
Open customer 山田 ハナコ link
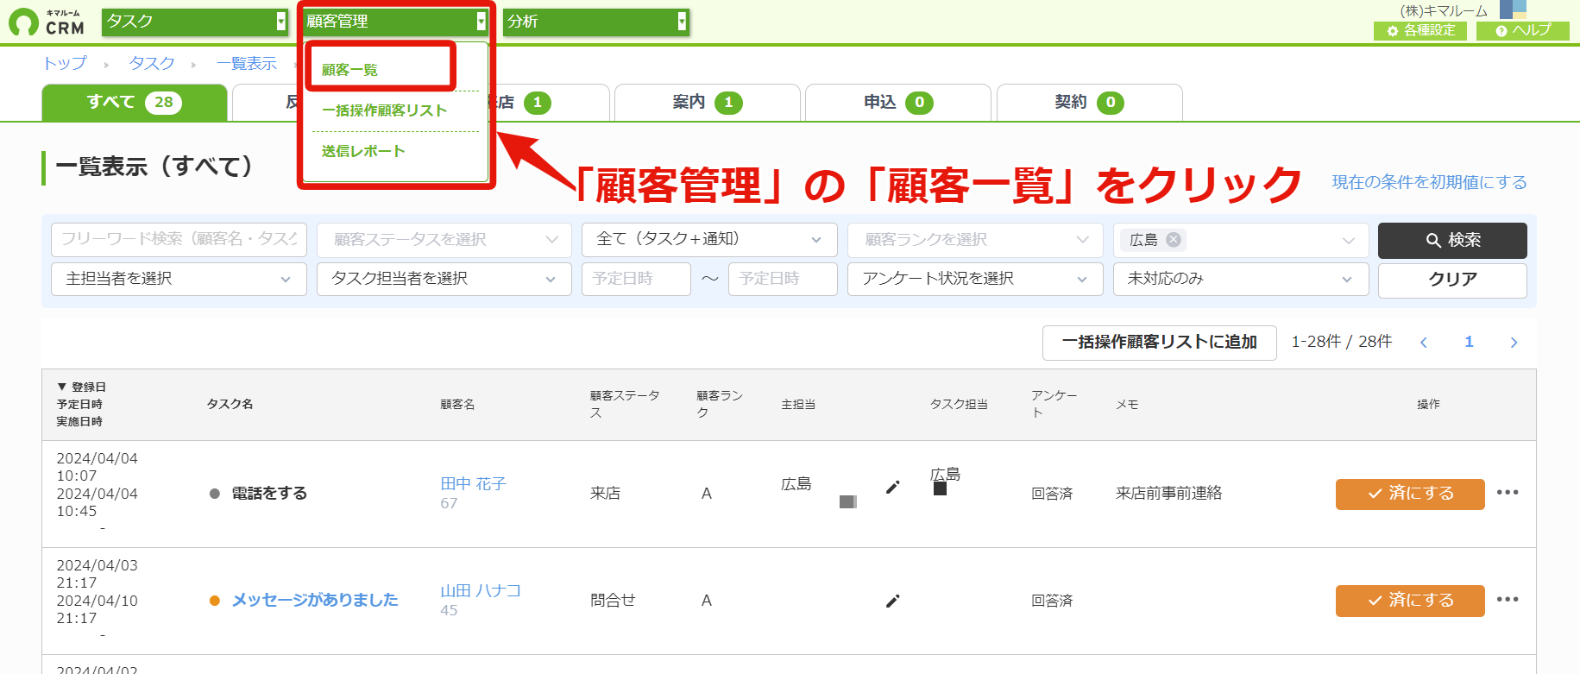[x=481, y=591]
